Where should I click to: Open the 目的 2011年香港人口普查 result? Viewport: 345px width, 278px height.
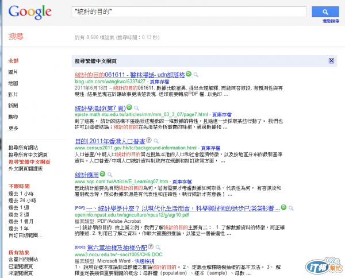(110, 141)
